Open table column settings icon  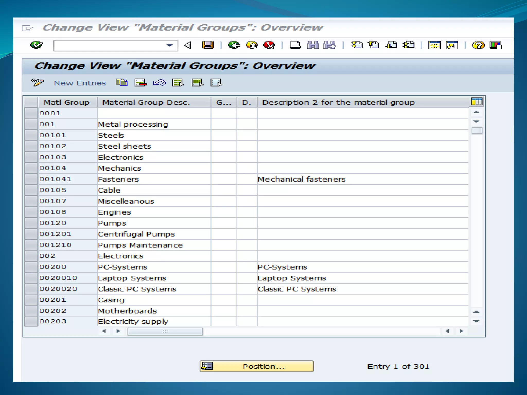click(x=476, y=102)
